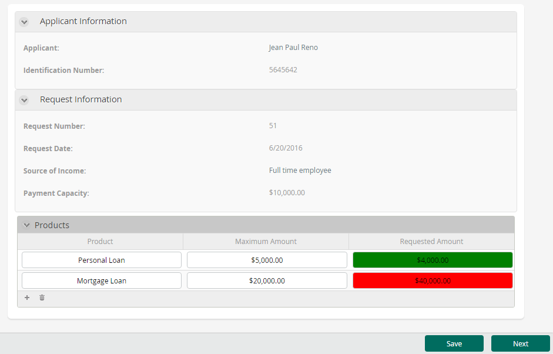
Task: Select payment capacity $10,000.00 value
Action: coord(287,193)
